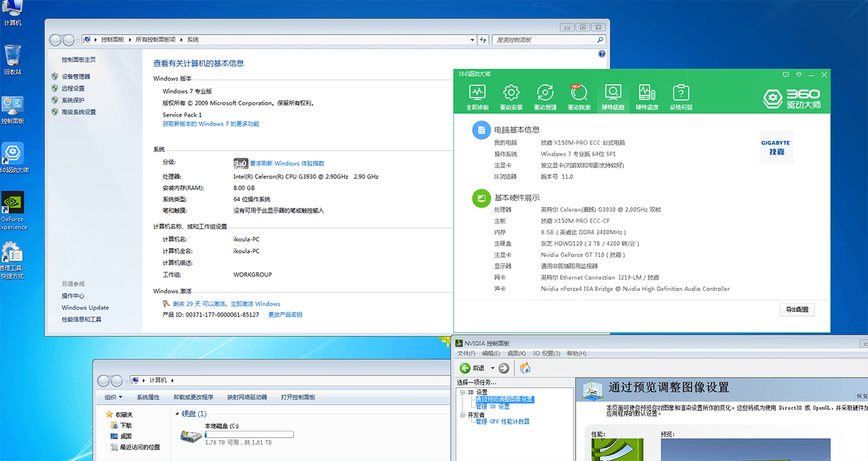Viewport: 868px width, 461px height.
Task: Open 驱动搜索 magnifier icon in 360驱动大师
Action: tap(579, 93)
